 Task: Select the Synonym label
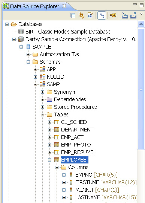pyautogui.click(x=65, y=92)
